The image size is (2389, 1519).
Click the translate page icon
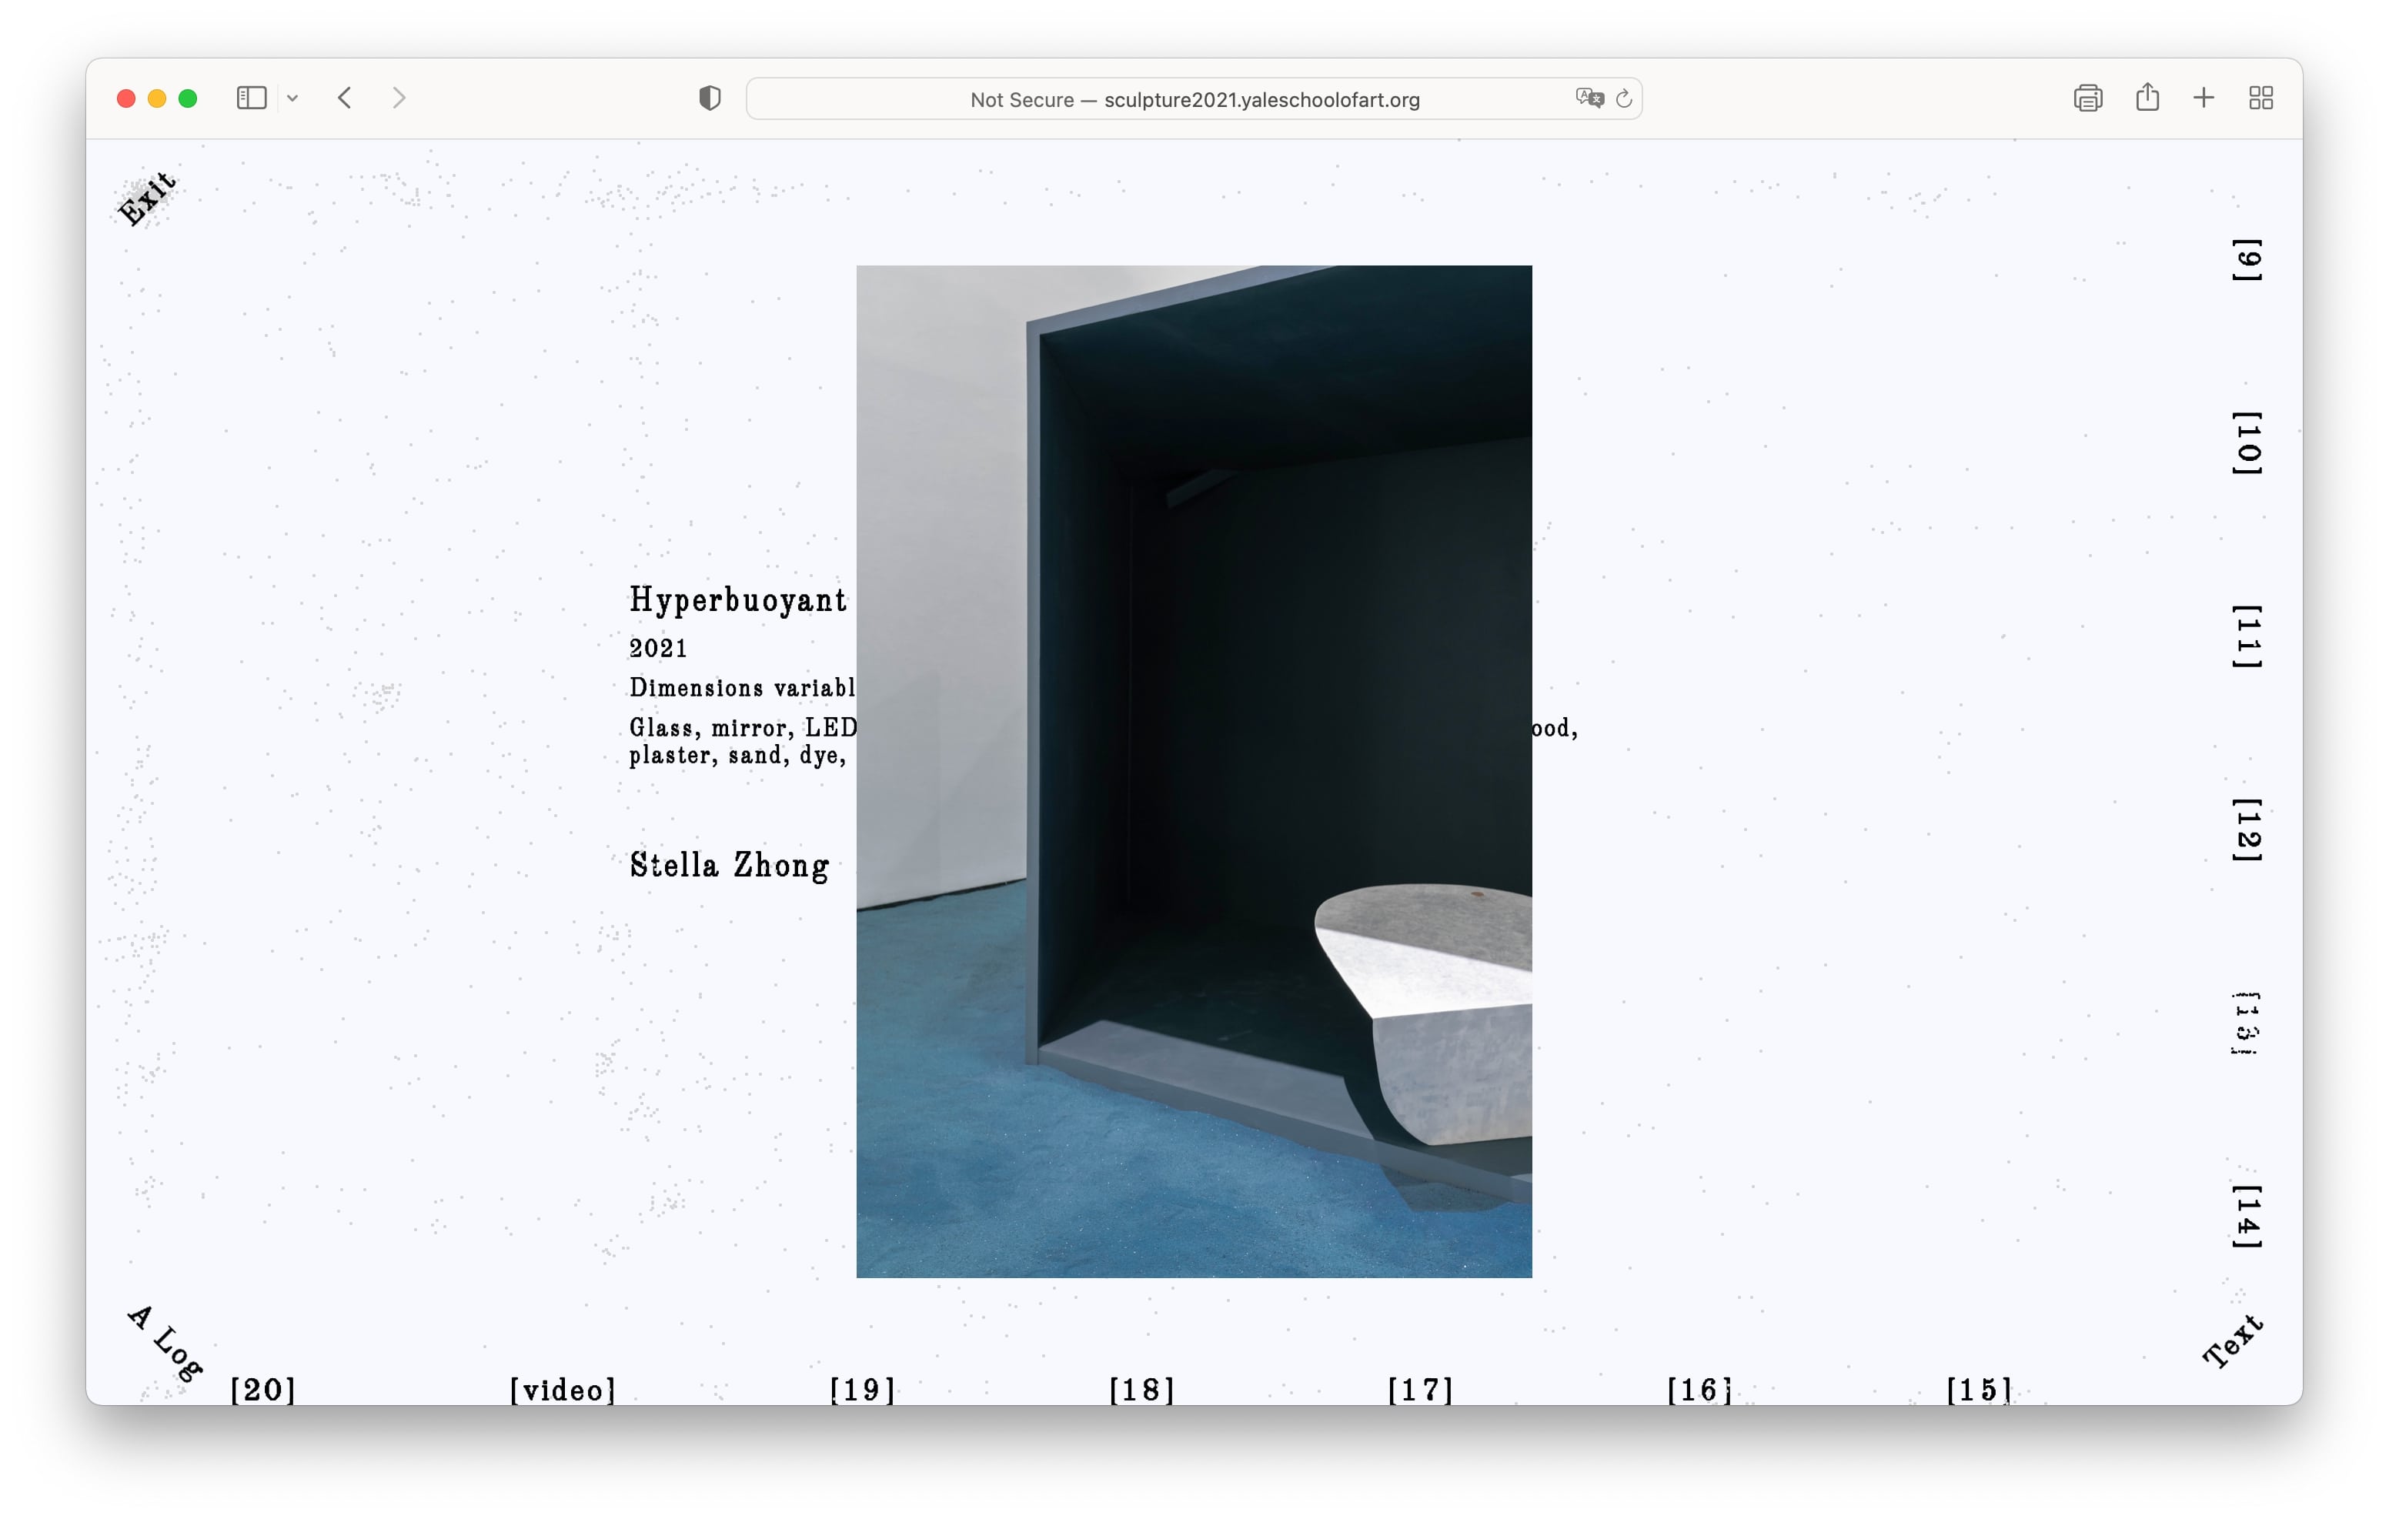coord(1589,98)
